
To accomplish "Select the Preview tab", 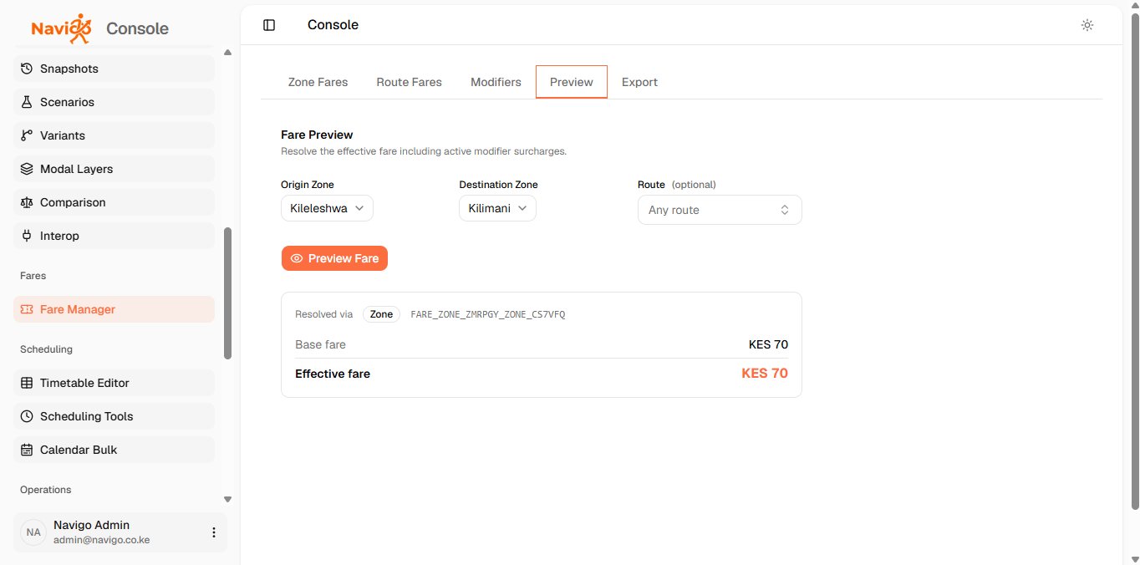I will (x=572, y=82).
